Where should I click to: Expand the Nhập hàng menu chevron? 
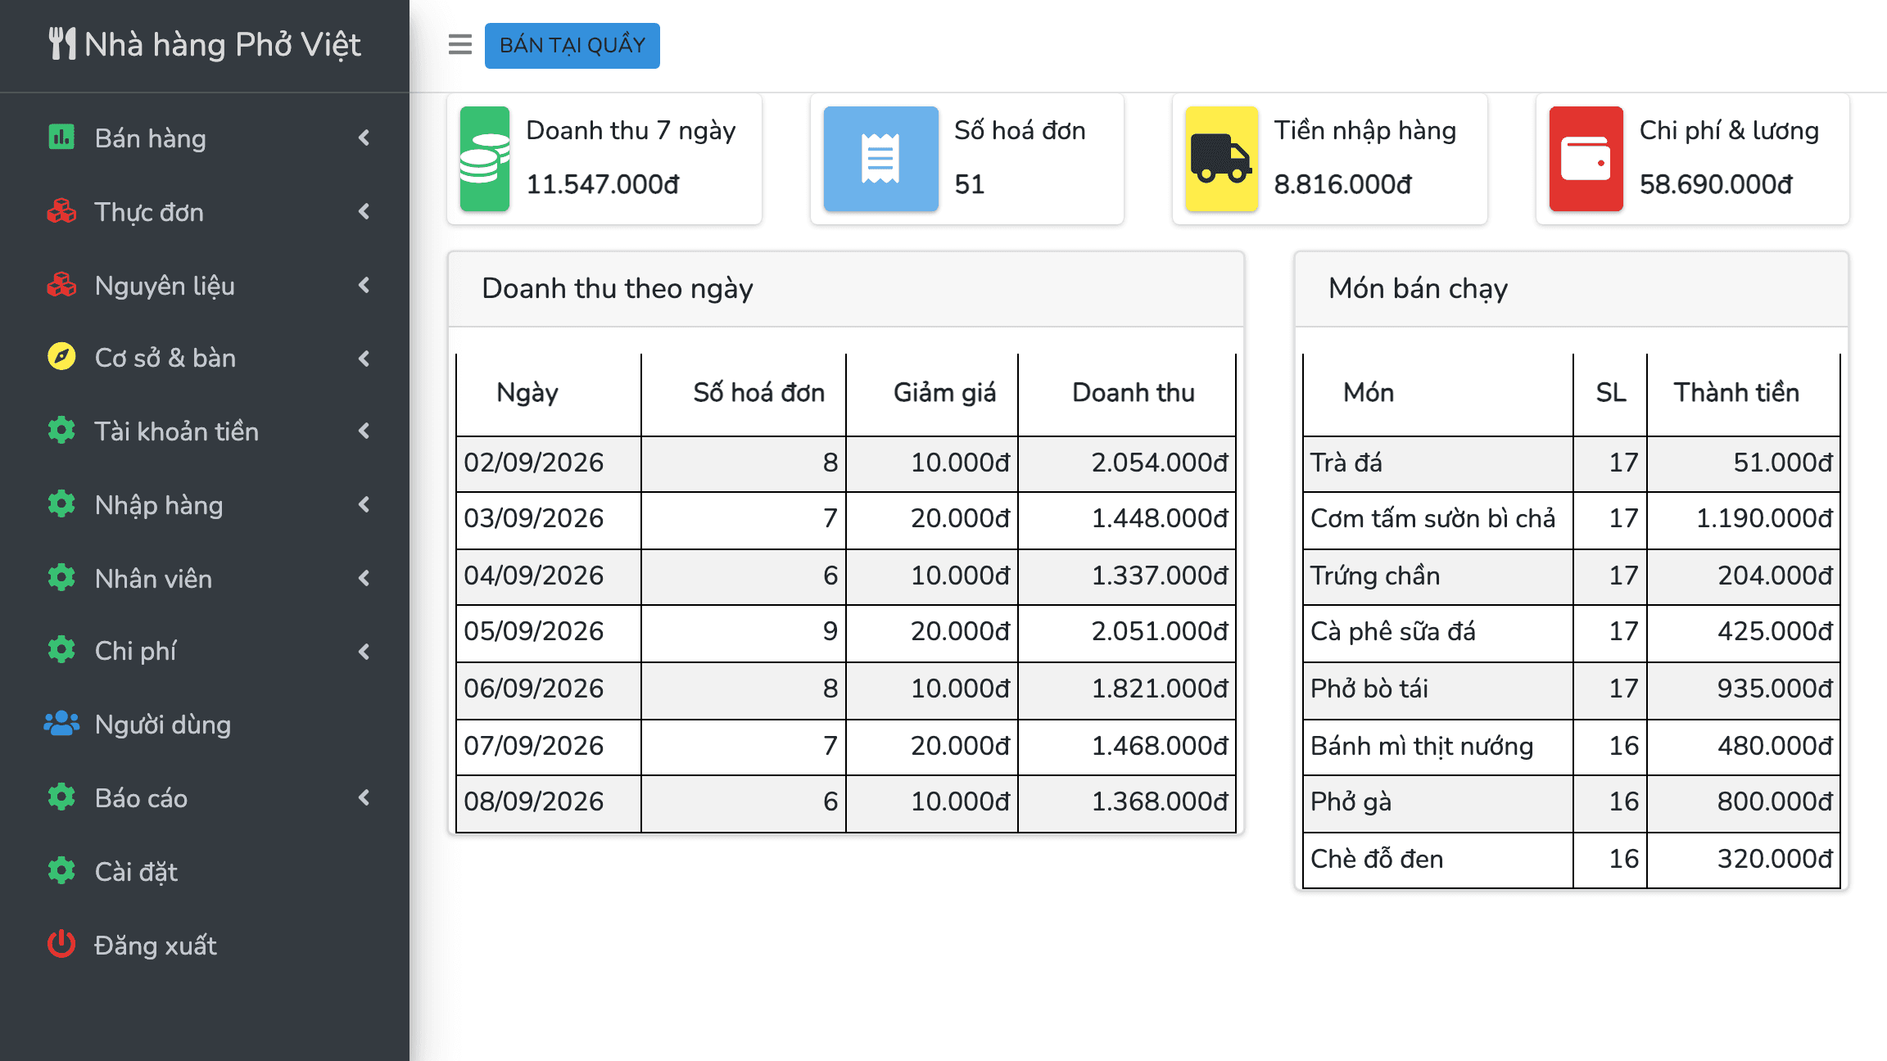point(364,504)
